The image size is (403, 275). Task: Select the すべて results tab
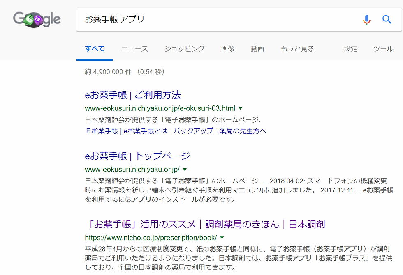click(95, 48)
